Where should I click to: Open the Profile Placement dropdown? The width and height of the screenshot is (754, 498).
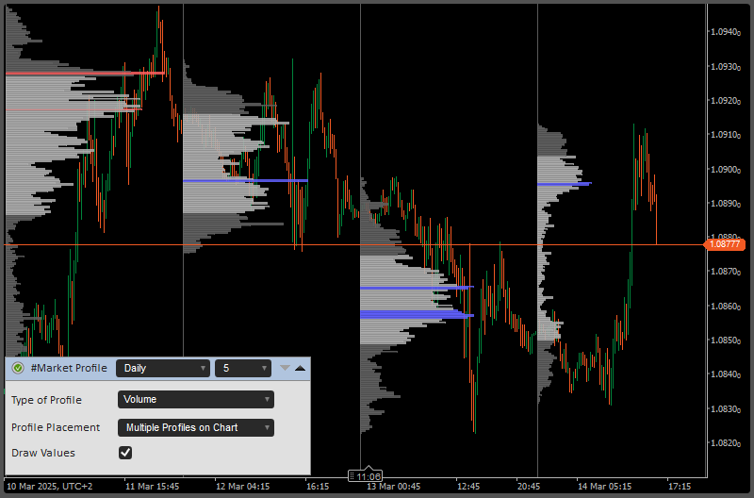[x=195, y=428]
